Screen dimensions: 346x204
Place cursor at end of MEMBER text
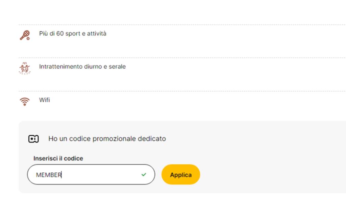point(61,175)
